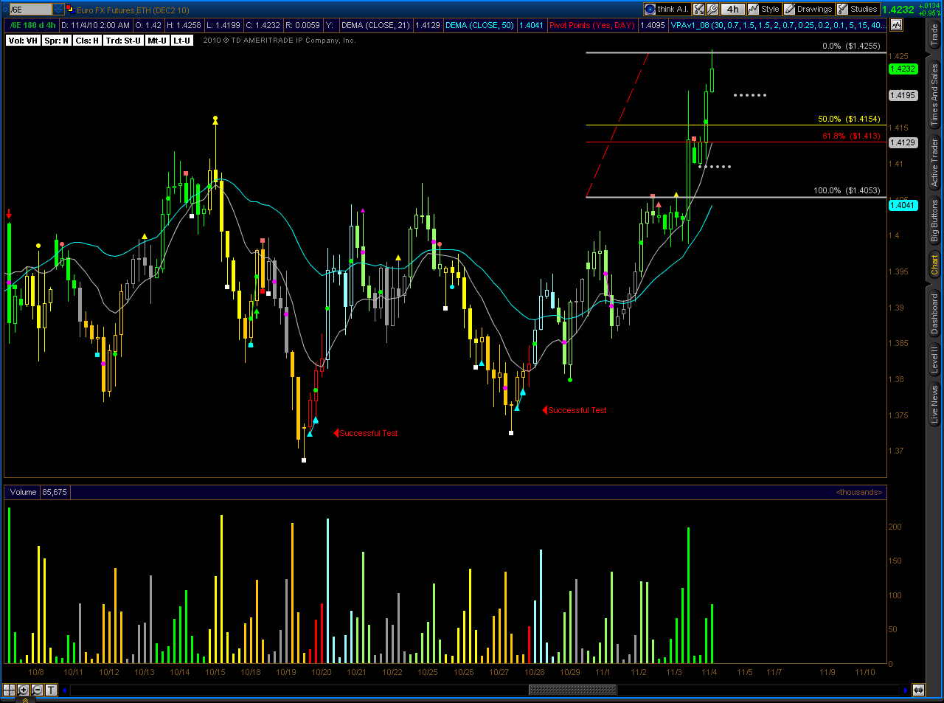Open the Studies menu

[x=858, y=9]
